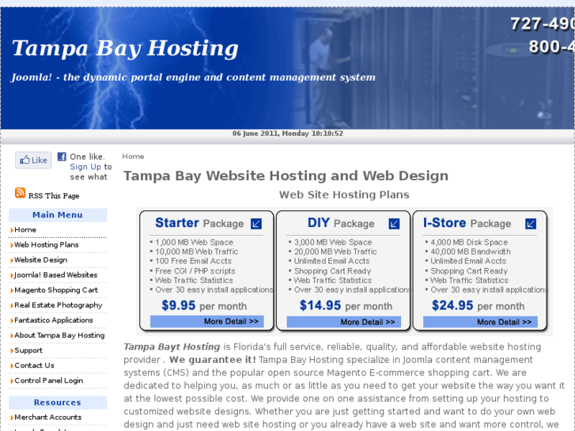Click '20,000 MB Web Traffic' feature line
This screenshot has width=575, height=431.
point(335,251)
